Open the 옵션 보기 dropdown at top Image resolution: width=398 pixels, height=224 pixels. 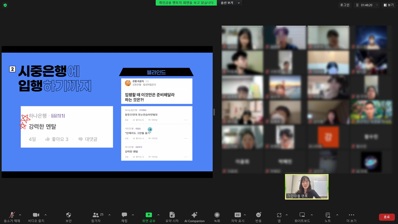point(230,3)
